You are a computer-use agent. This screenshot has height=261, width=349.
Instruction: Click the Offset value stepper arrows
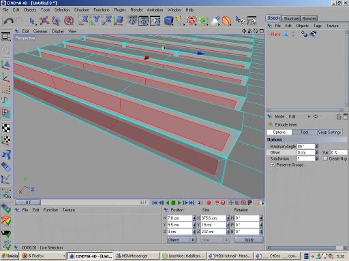pos(317,152)
